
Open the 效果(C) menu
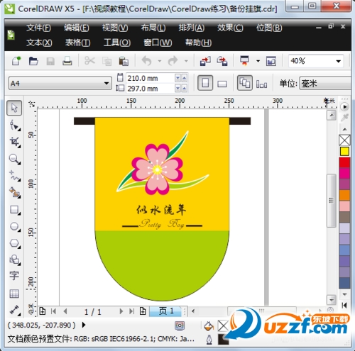[x=230, y=28]
